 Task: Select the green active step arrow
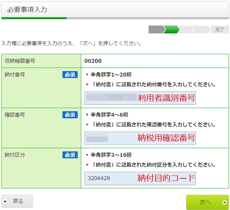coord(171,29)
